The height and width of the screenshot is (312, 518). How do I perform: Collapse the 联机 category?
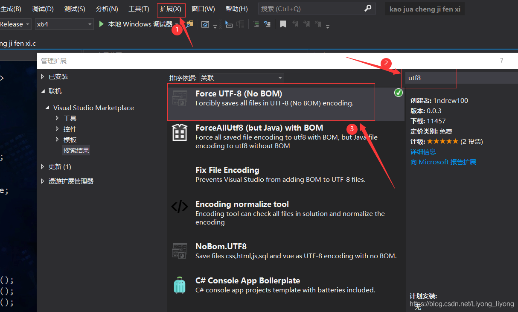43,91
